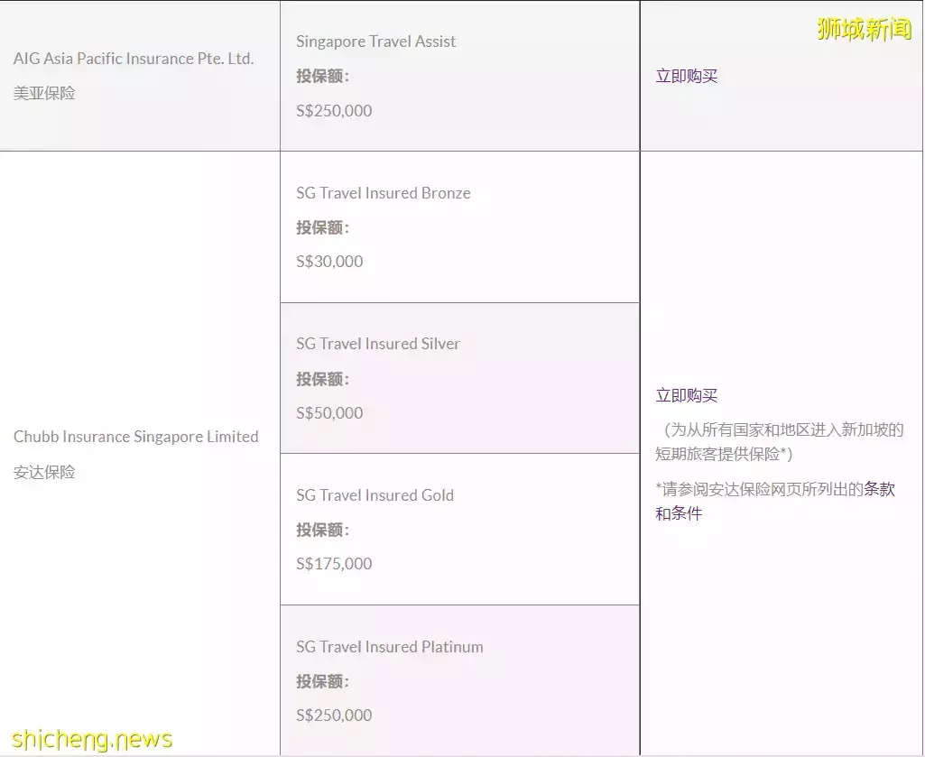
Task: Click the 安达保险 Chinese company name
Action: [44, 472]
